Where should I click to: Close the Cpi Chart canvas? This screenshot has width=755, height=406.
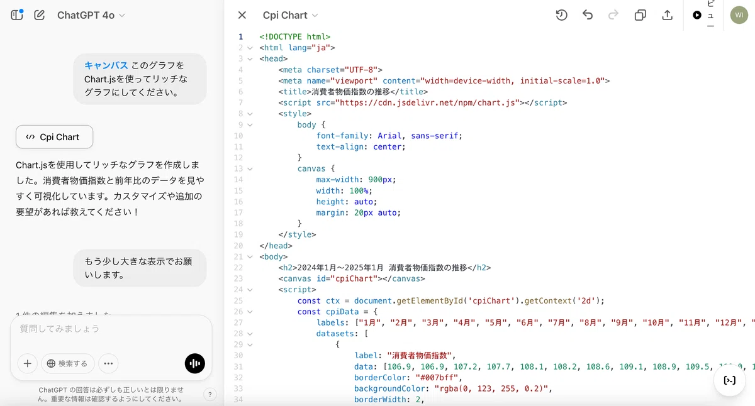pos(242,15)
